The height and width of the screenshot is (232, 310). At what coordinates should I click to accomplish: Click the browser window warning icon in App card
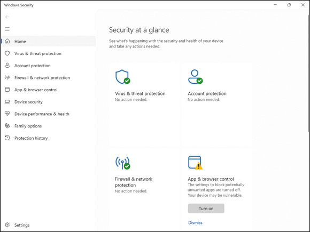click(x=195, y=163)
